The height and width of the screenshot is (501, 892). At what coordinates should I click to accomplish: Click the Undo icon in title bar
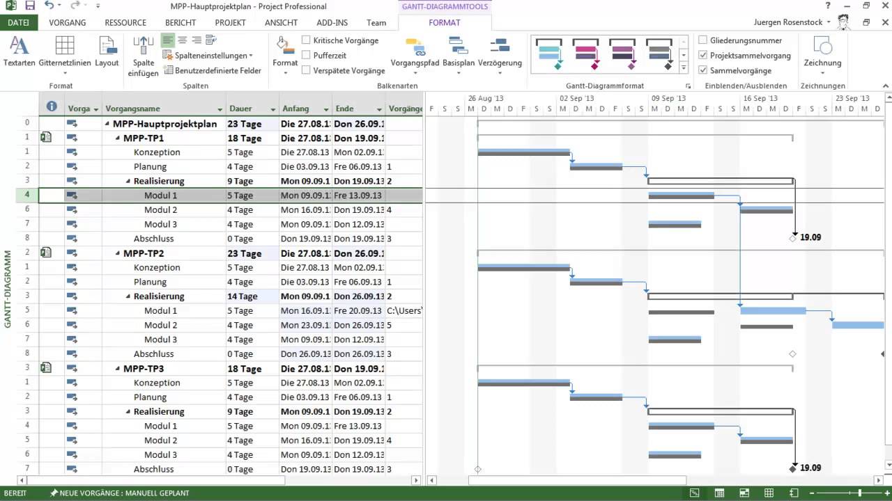tap(49, 6)
